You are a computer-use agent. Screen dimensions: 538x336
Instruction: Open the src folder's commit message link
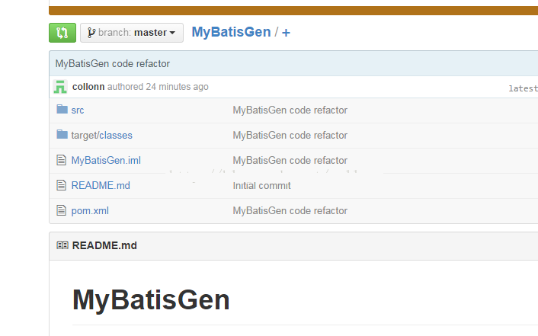coord(290,110)
